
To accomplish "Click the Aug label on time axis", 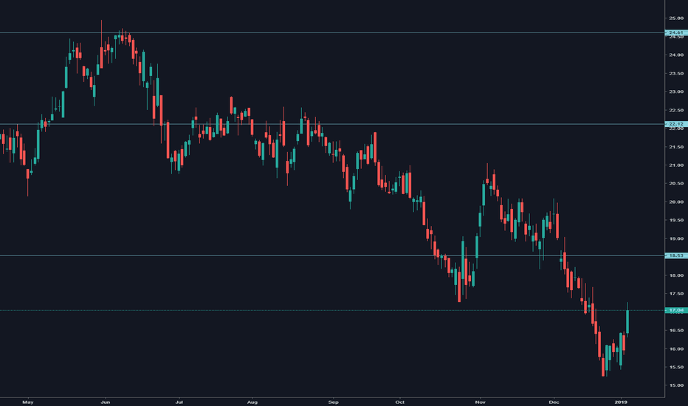I will (252, 402).
